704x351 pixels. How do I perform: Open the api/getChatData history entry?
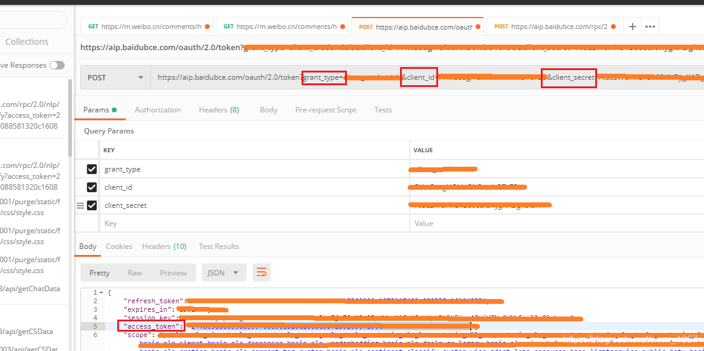tap(30, 289)
